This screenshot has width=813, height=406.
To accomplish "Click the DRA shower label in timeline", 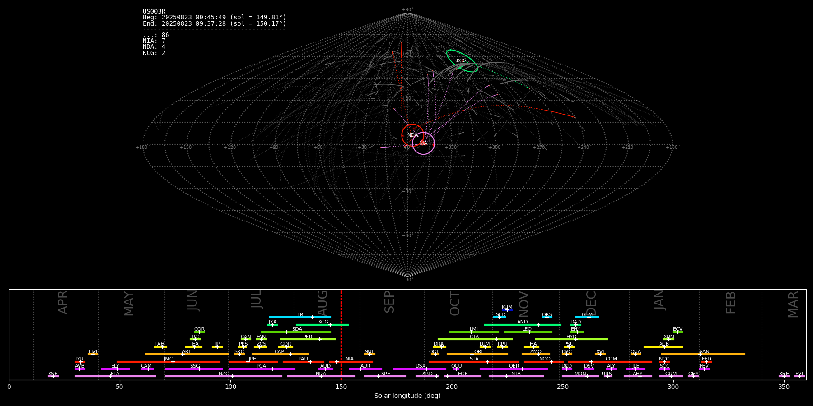I will pyautogui.click(x=439, y=344).
